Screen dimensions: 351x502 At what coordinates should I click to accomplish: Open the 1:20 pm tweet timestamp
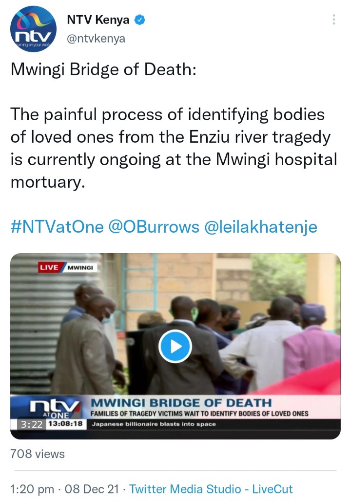coord(32,489)
